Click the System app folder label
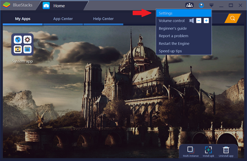Screen dimensions: 247x161 (22, 61)
